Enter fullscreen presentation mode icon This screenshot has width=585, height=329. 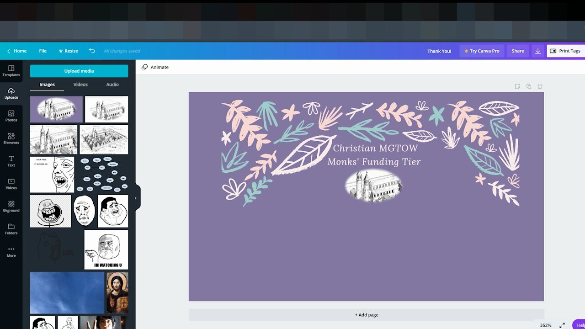pyautogui.click(x=562, y=325)
